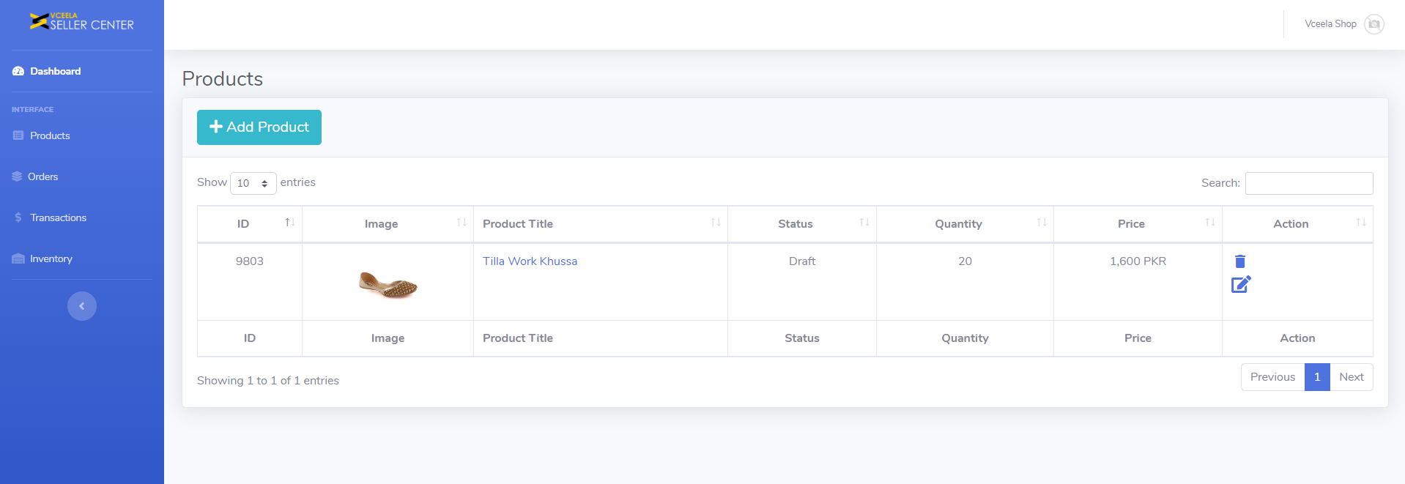Click the Search input field

click(1308, 183)
